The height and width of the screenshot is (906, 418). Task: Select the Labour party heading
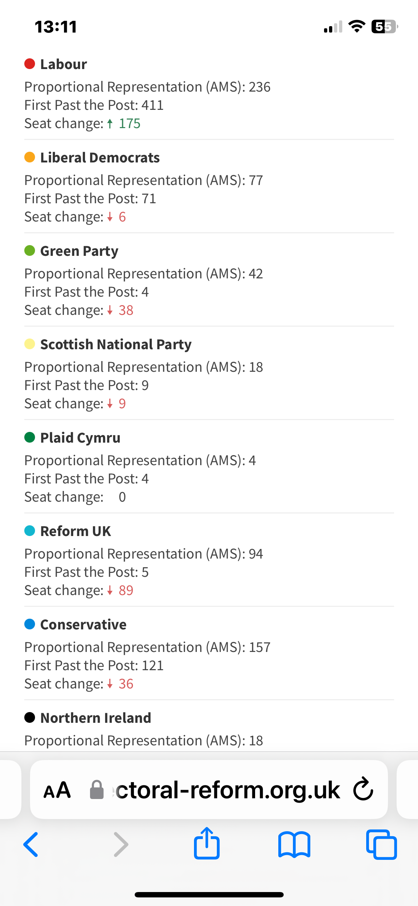click(64, 64)
